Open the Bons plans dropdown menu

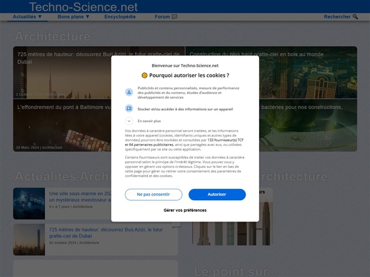73,17
